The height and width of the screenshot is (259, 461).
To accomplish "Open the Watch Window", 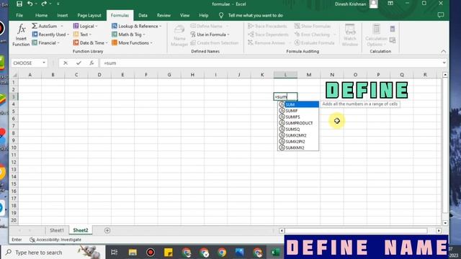I will pyautogui.click(x=350, y=35).
